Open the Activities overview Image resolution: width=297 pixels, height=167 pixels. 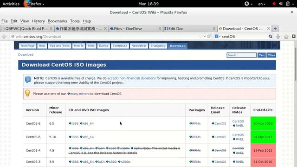pos(11,4)
